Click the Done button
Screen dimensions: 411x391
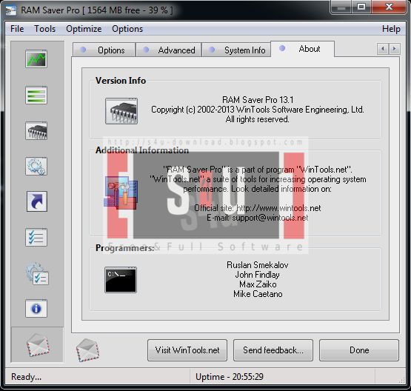[359, 350]
